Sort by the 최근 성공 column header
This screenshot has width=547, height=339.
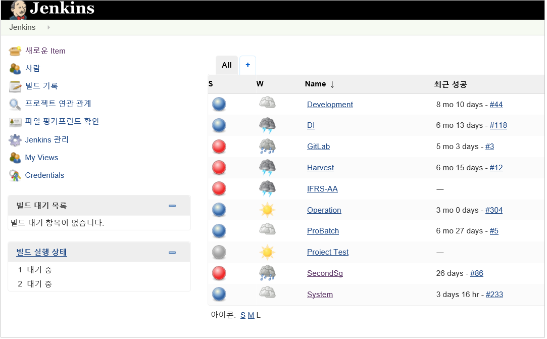pos(451,84)
